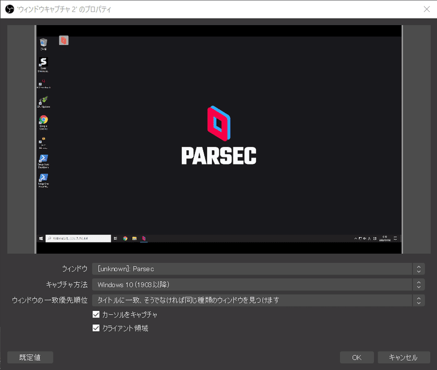Close the properties dialog with the X
This screenshot has height=370, width=437.
coord(427,9)
